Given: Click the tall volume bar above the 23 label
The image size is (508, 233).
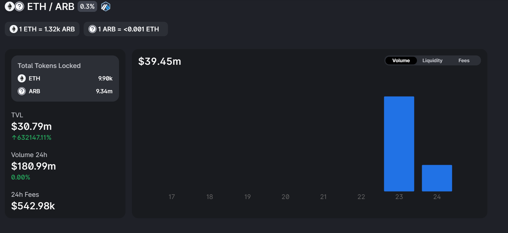Looking at the screenshot, I should point(399,144).
